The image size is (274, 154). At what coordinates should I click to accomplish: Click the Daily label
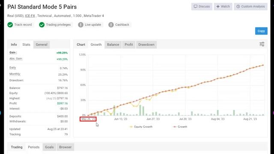pyautogui.click(x=12, y=68)
